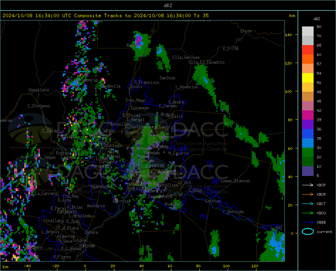Click the TUNUYAN label
Screen dimensions: 336x271
pos(87,246)
